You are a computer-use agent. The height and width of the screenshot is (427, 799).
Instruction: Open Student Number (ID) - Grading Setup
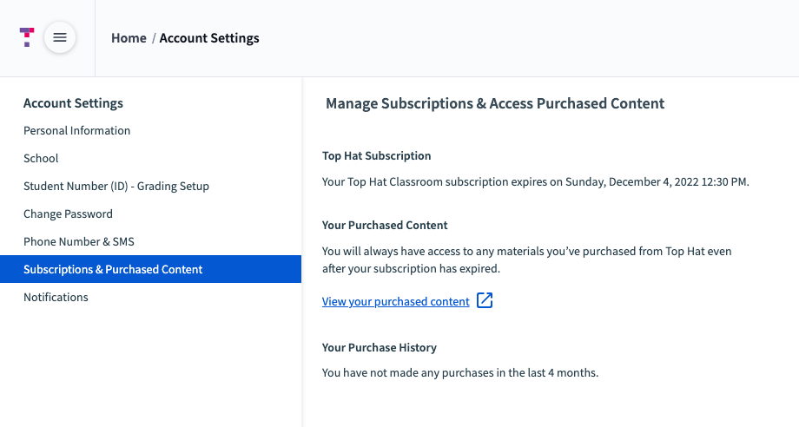pyautogui.click(x=116, y=186)
